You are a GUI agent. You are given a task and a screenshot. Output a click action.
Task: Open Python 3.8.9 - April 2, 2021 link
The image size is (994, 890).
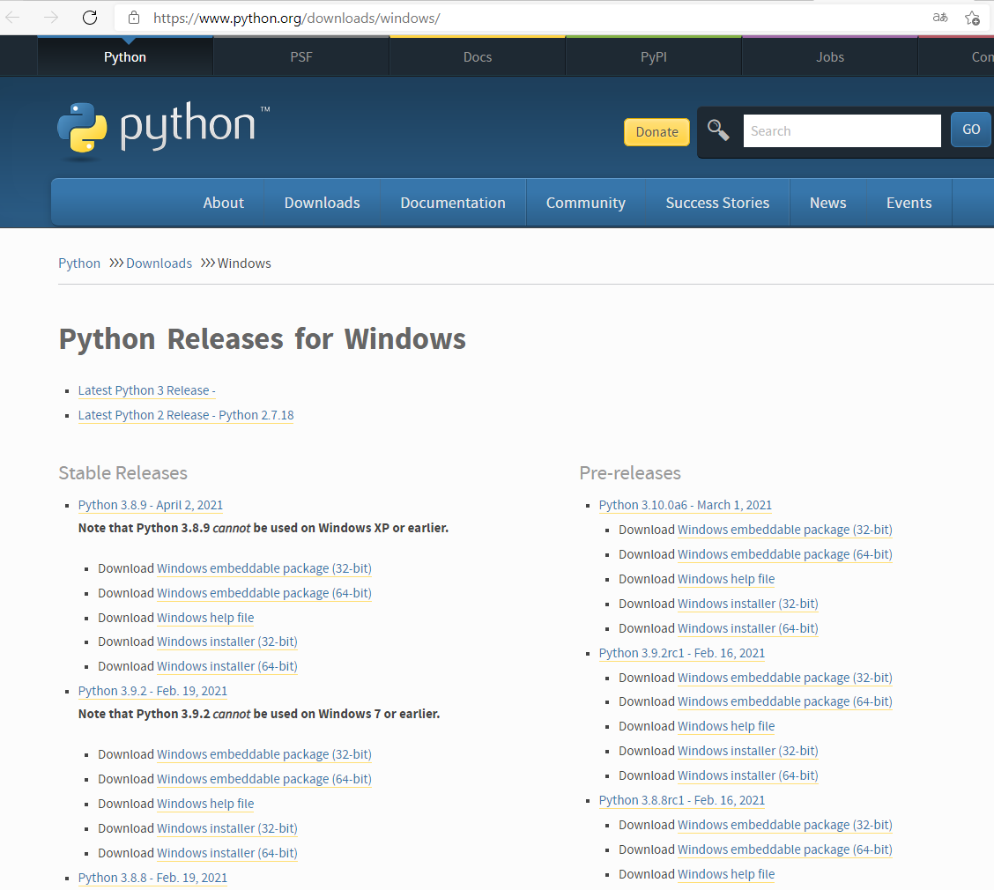150,505
